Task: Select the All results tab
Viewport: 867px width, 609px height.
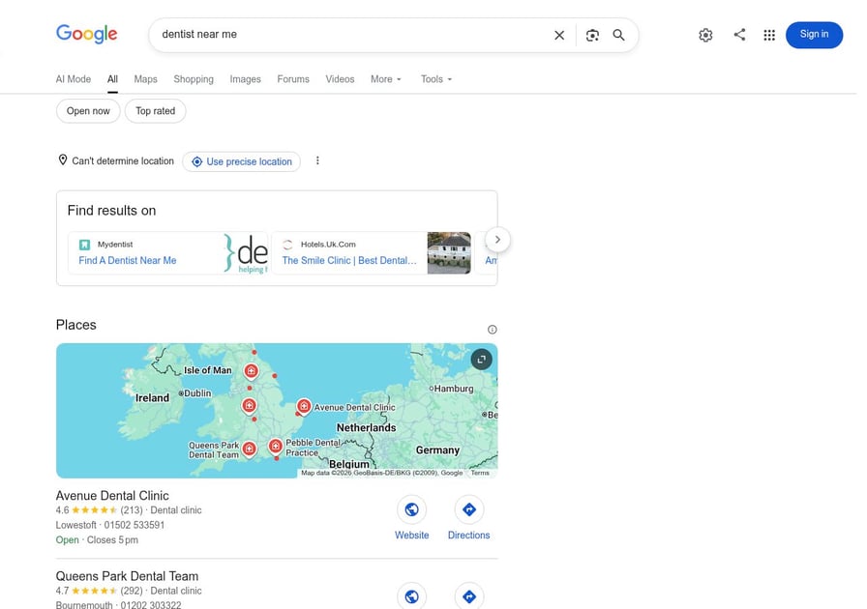Action: coord(113,79)
